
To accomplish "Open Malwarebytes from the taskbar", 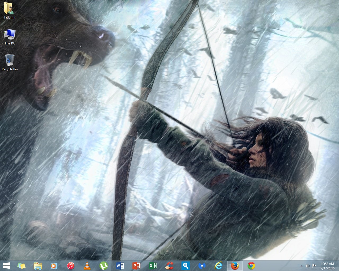I will pos(202,266).
